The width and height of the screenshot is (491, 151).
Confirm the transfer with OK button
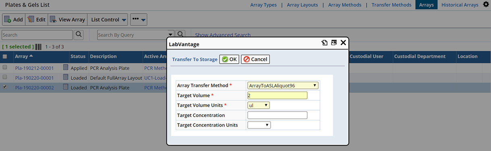point(229,59)
